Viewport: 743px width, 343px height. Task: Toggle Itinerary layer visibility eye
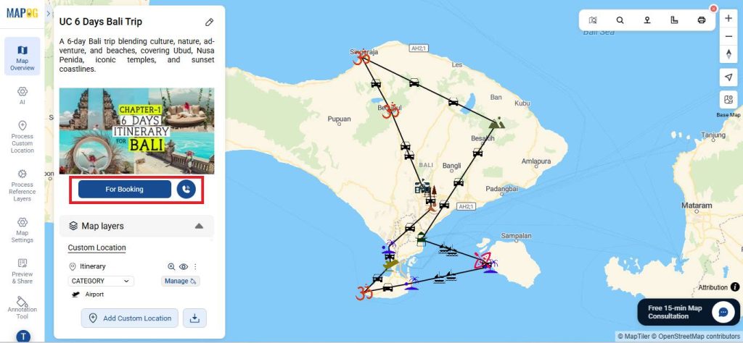pyautogui.click(x=184, y=266)
